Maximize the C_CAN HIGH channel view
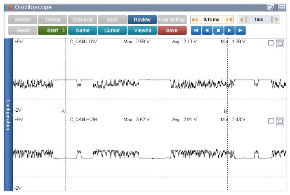290x195 pixels. pyautogui.click(x=280, y=121)
